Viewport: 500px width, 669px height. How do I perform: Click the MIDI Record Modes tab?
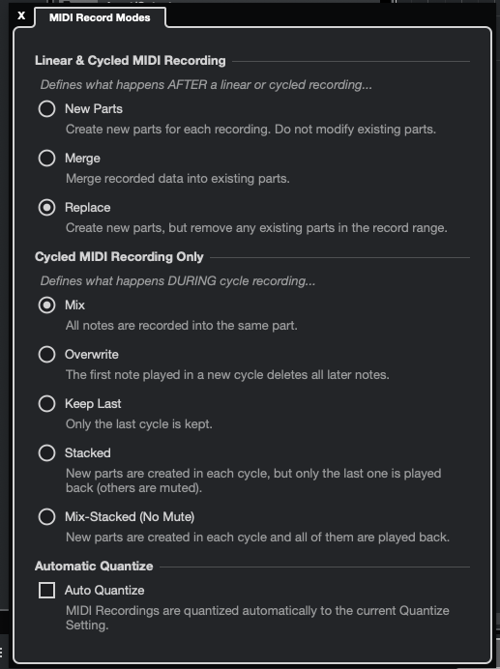click(x=100, y=18)
